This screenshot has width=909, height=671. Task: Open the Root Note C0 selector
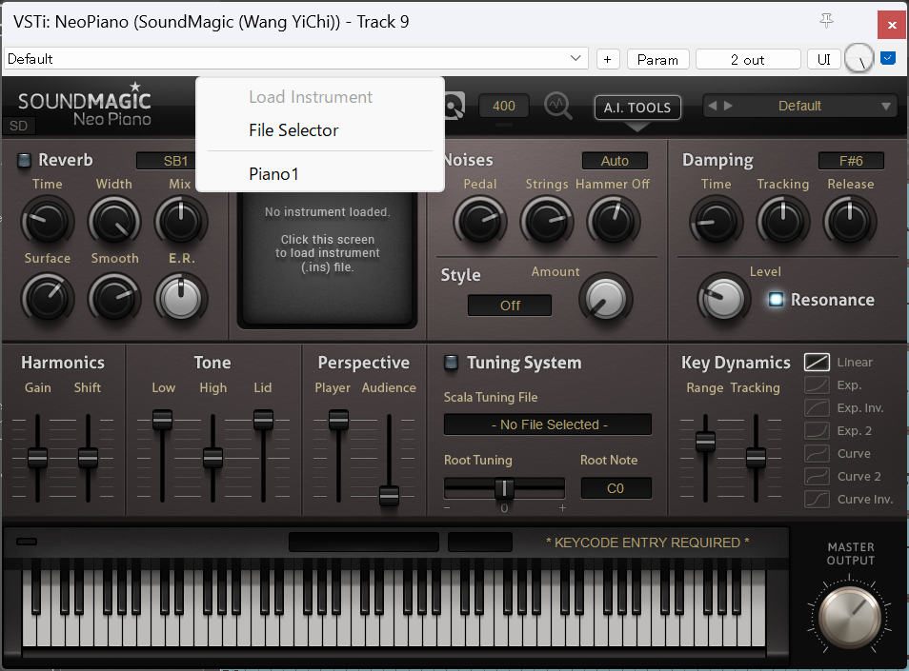(616, 488)
